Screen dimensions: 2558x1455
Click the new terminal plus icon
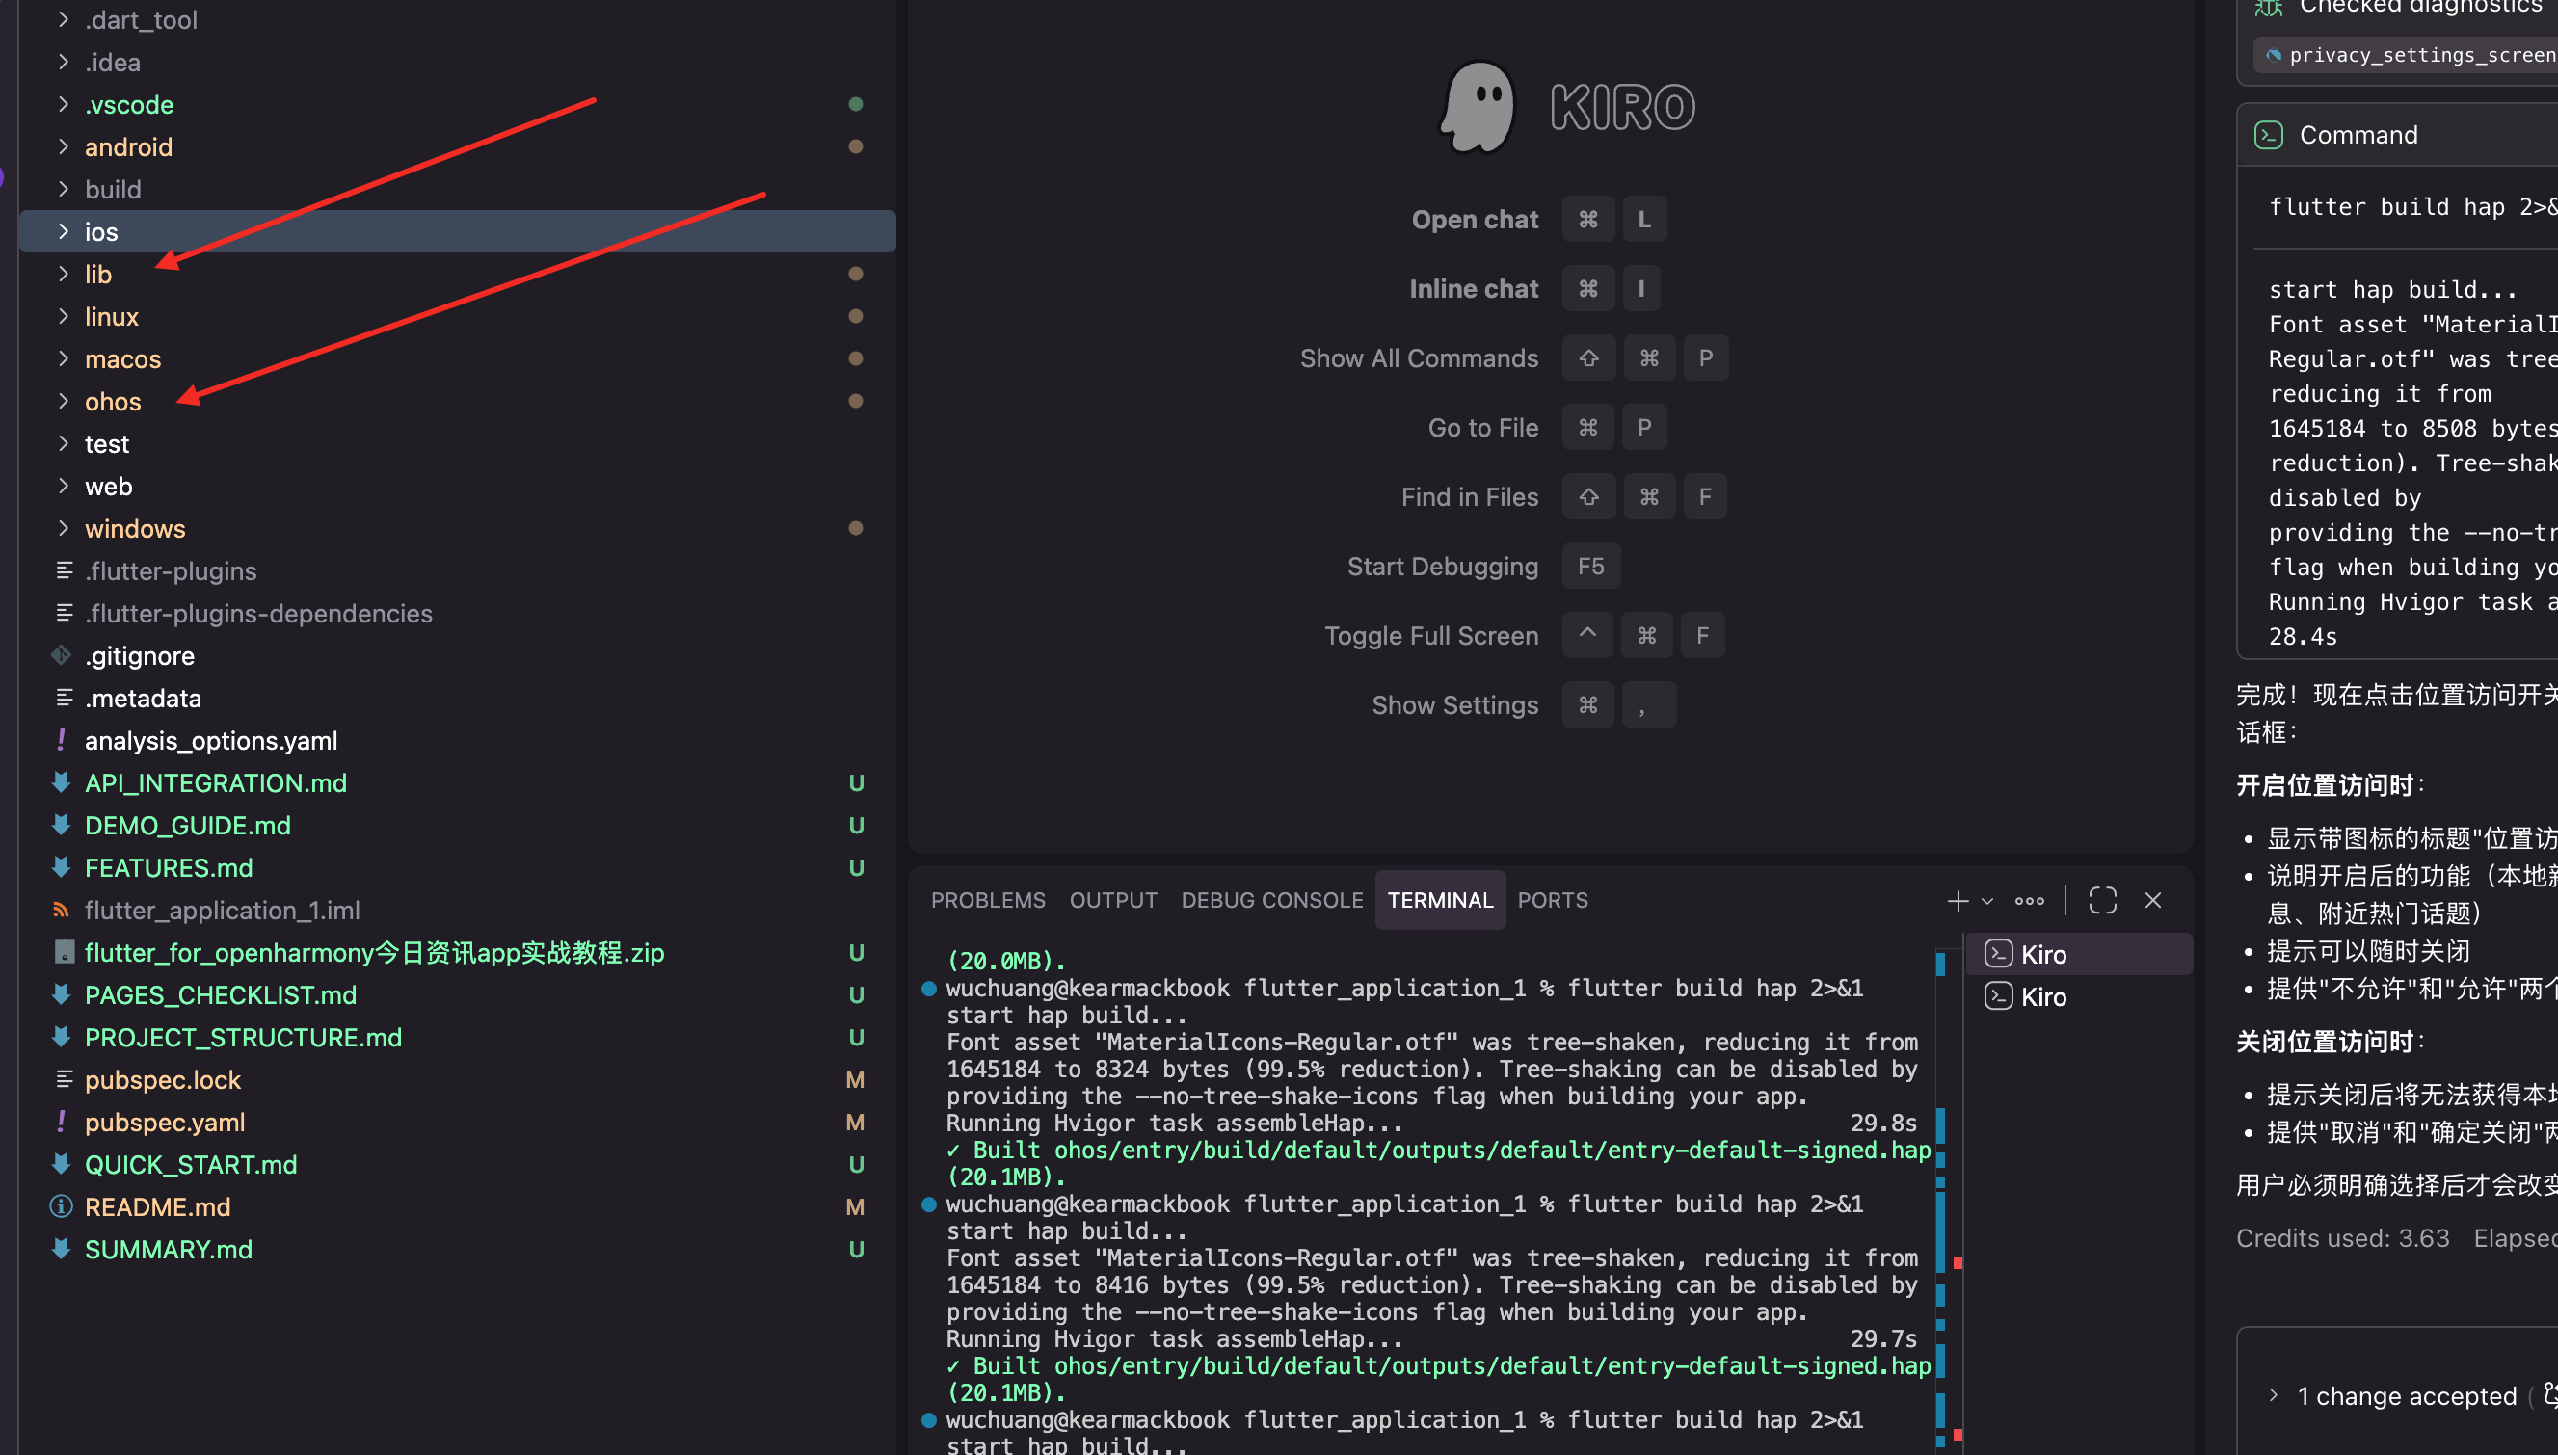click(x=1957, y=900)
